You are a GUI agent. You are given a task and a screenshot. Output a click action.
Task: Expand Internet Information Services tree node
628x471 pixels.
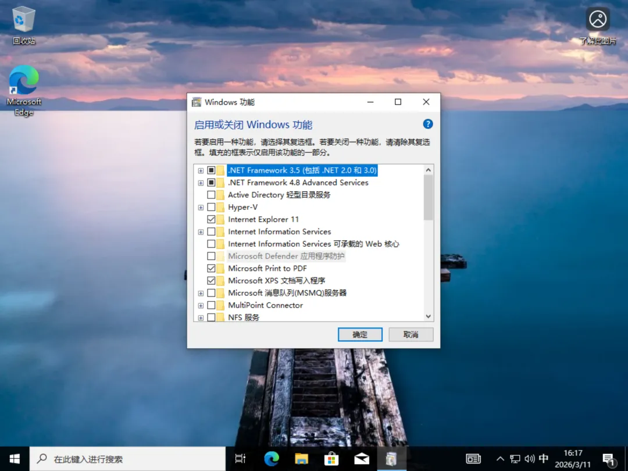(201, 232)
